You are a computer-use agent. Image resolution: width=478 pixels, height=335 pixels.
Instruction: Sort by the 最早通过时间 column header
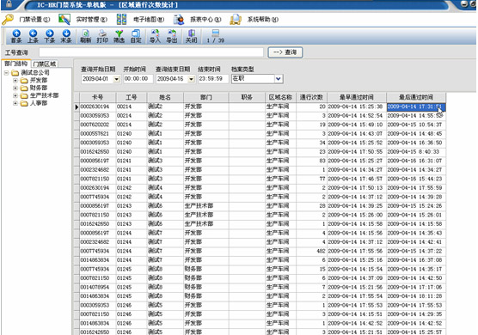click(357, 97)
